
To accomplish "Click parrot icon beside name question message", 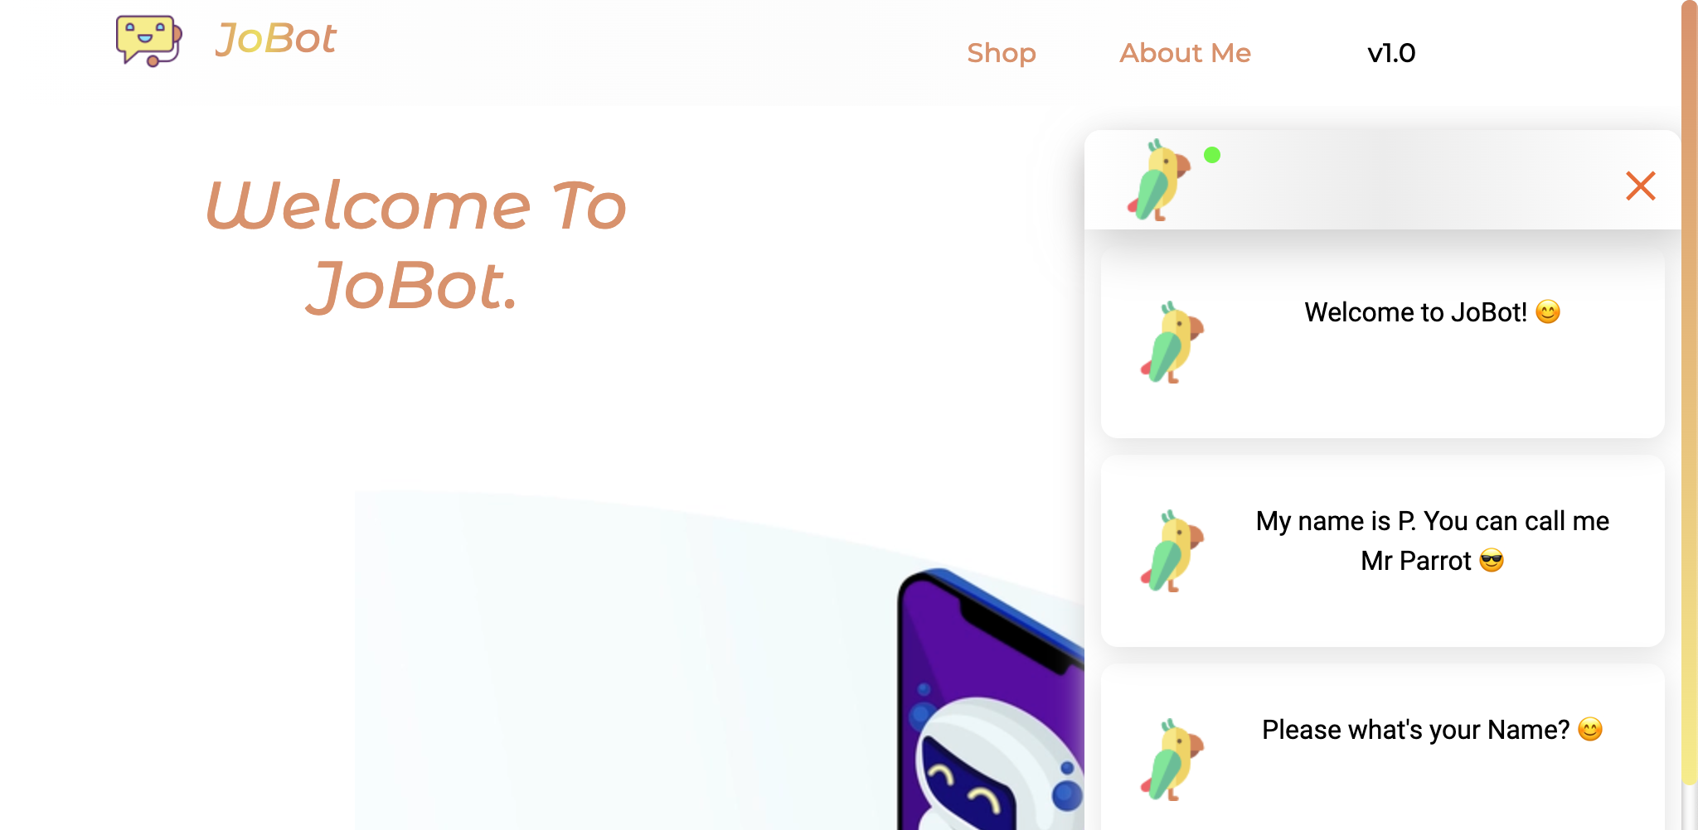I will click(x=1172, y=760).
